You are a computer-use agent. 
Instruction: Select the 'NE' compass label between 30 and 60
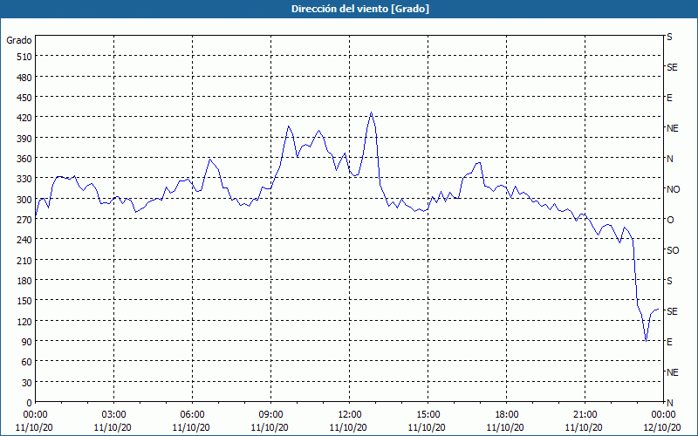(672, 372)
